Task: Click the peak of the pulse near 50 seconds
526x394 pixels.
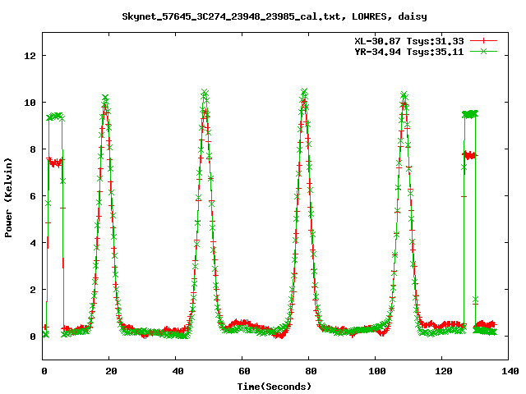Action: (205, 92)
